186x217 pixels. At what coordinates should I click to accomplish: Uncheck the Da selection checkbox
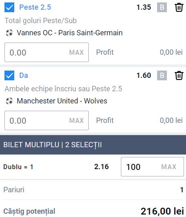click(x=9, y=75)
